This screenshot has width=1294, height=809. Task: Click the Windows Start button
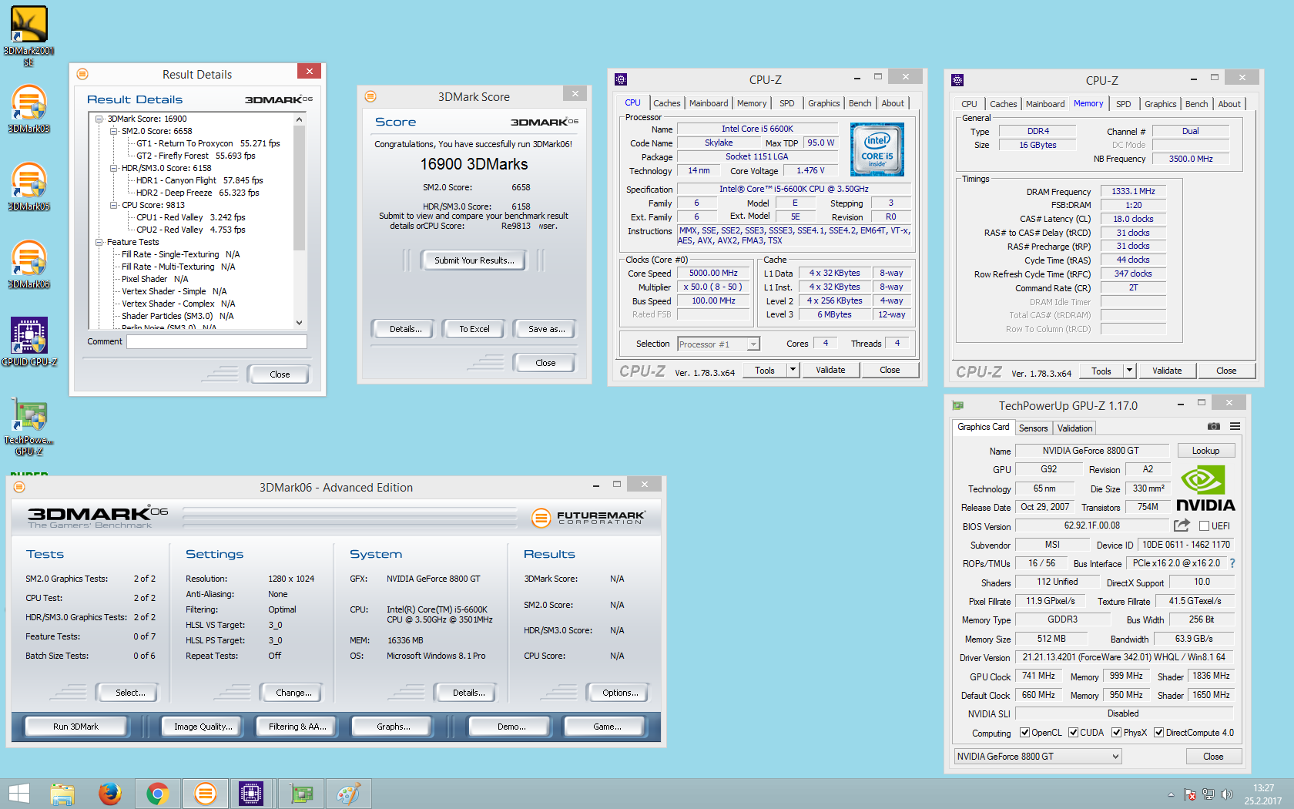click(19, 794)
